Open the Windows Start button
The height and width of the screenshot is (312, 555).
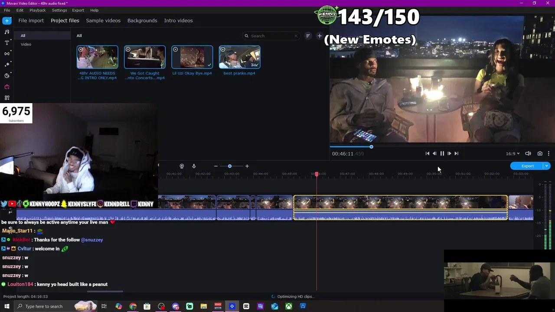coord(7,306)
